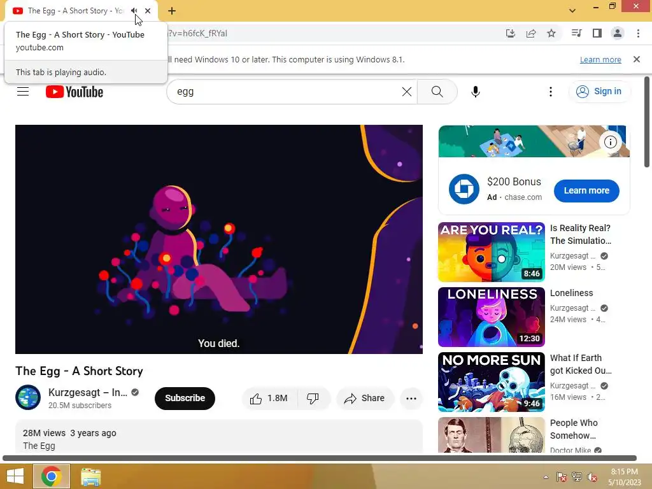Open People Who Somehow video thumbnail
Viewport: 652px width, 489px height.
pyautogui.click(x=491, y=435)
